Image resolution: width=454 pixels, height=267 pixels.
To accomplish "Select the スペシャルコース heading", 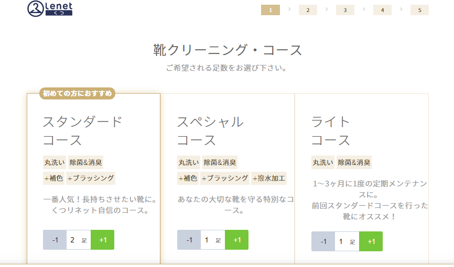I will (x=211, y=131).
